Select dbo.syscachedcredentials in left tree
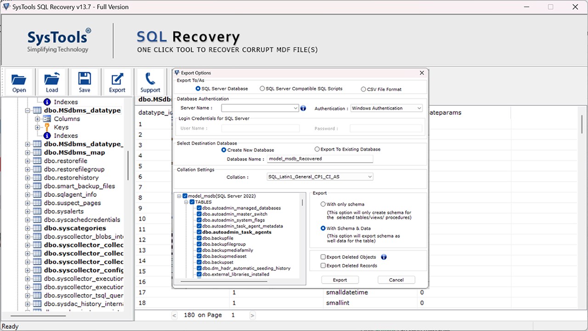The width and height of the screenshot is (588, 331). (x=82, y=220)
